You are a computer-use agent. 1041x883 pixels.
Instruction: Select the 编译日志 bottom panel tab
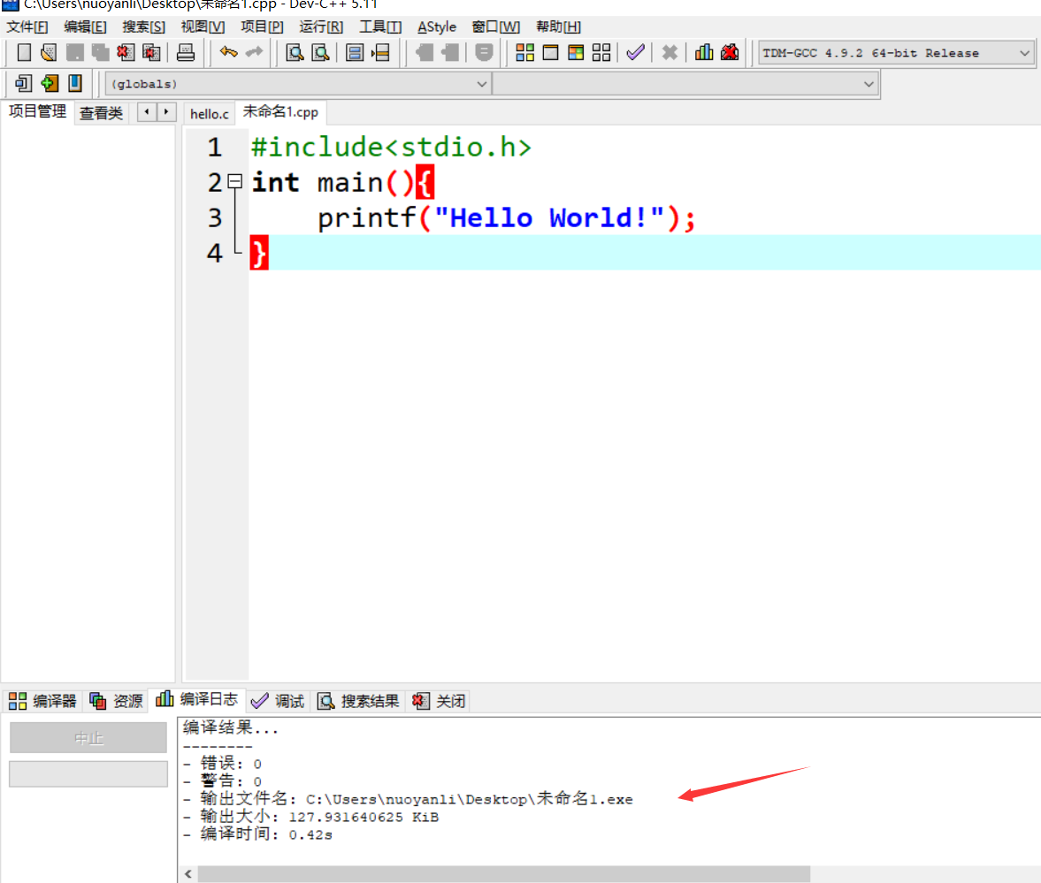[x=196, y=699]
